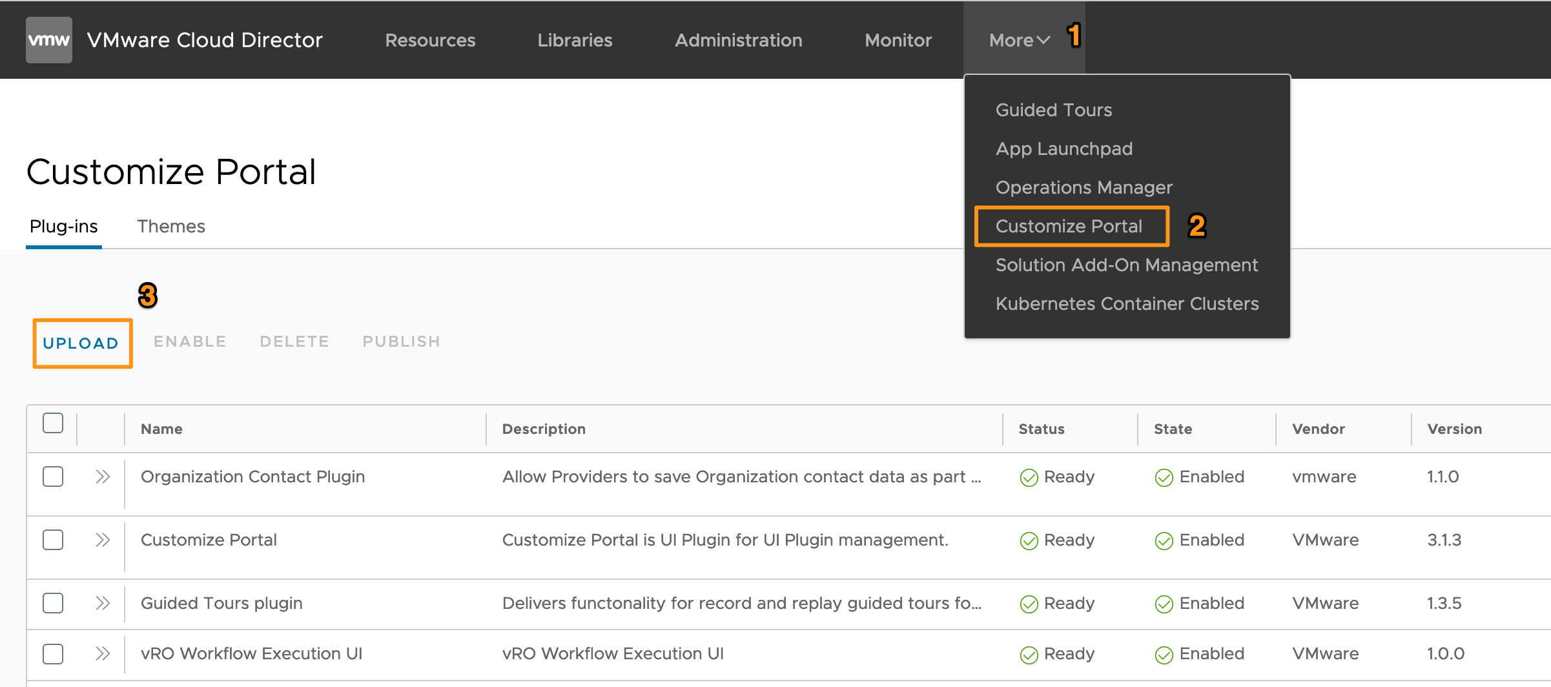Click description starting 'Delivers functonality for record'
Viewport: 1551px width, 687px height.
pos(742,603)
